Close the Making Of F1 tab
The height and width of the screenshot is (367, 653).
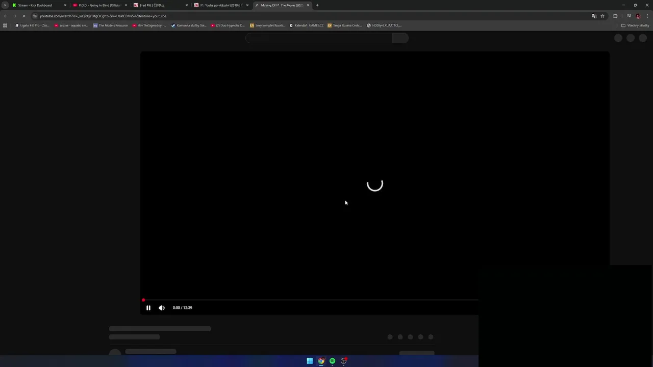(x=308, y=5)
